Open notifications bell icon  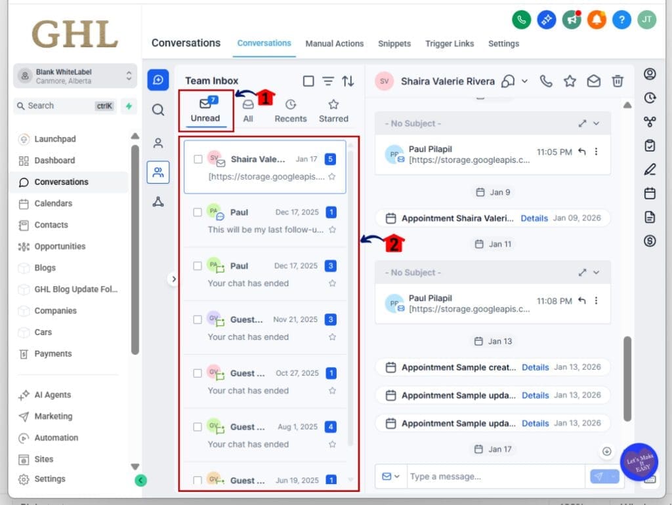pos(597,20)
